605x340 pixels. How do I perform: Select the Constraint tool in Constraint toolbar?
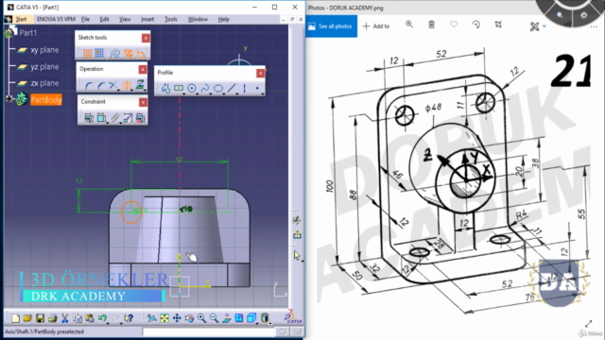(101, 117)
